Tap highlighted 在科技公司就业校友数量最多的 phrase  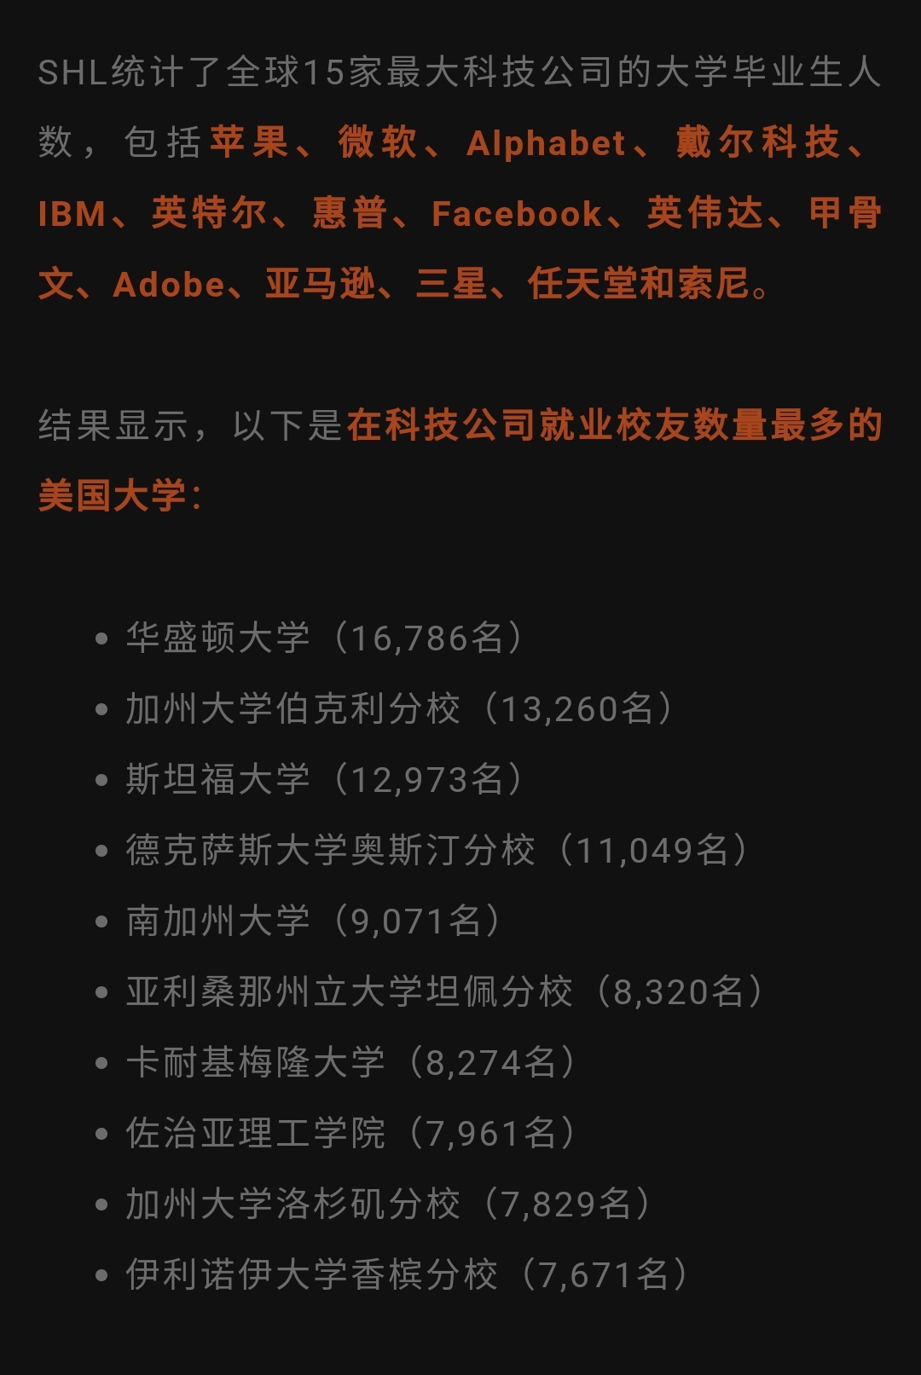[614, 425]
